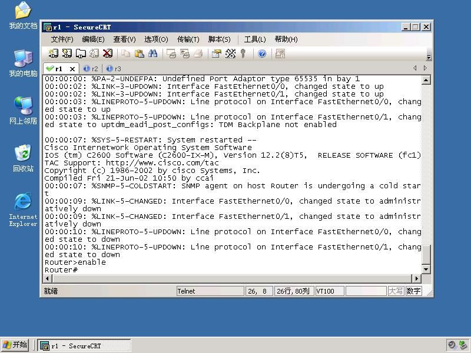
Task: Open Session Options toolbar icon
Action: [x=216, y=54]
